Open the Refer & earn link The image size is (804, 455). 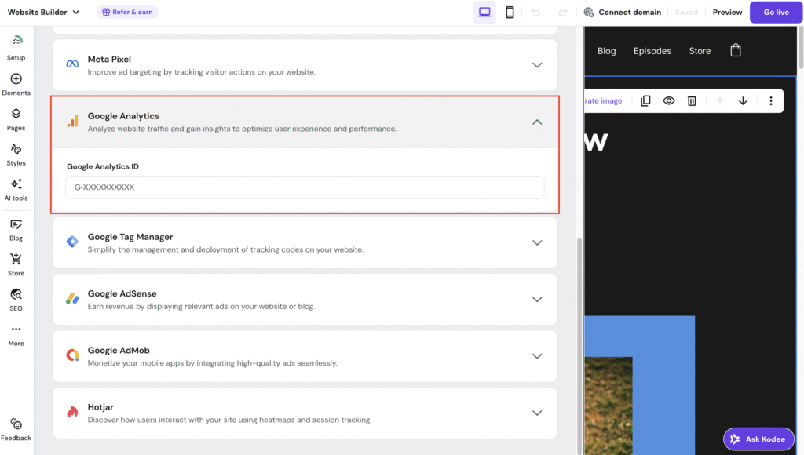(x=126, y=12)
